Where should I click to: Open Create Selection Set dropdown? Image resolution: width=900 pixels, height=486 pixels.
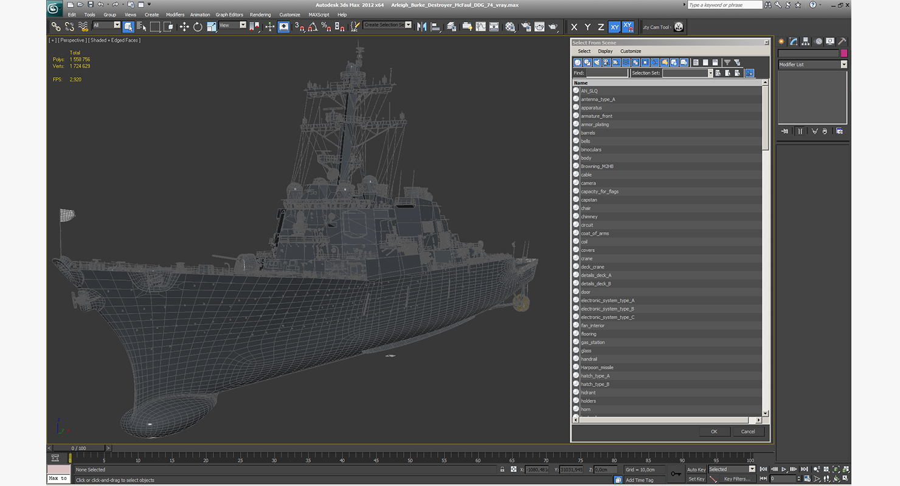pyautogui.click(x=387, y=25)
